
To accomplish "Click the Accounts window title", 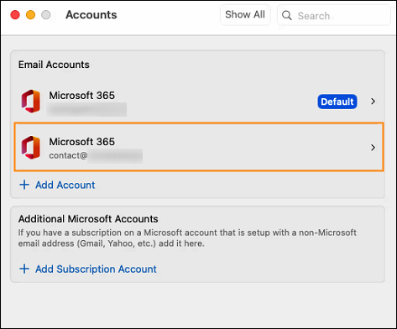I will click(x=91, y=15).
